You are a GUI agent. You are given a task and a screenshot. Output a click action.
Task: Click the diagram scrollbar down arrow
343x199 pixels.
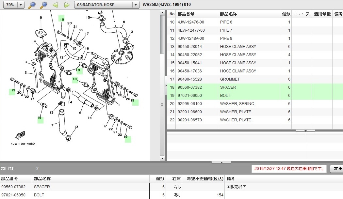coord(162,159)
